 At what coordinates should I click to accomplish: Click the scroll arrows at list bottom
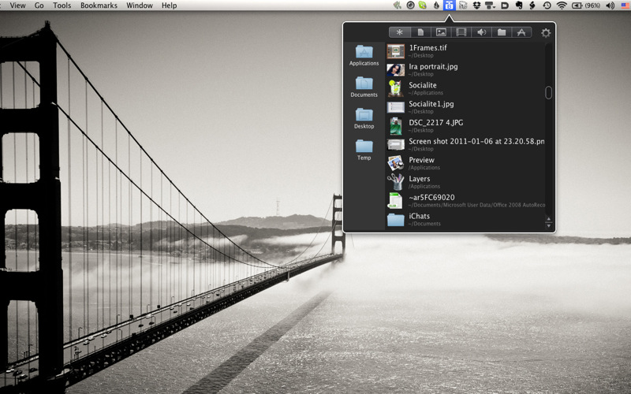click(x=549, y=221)
